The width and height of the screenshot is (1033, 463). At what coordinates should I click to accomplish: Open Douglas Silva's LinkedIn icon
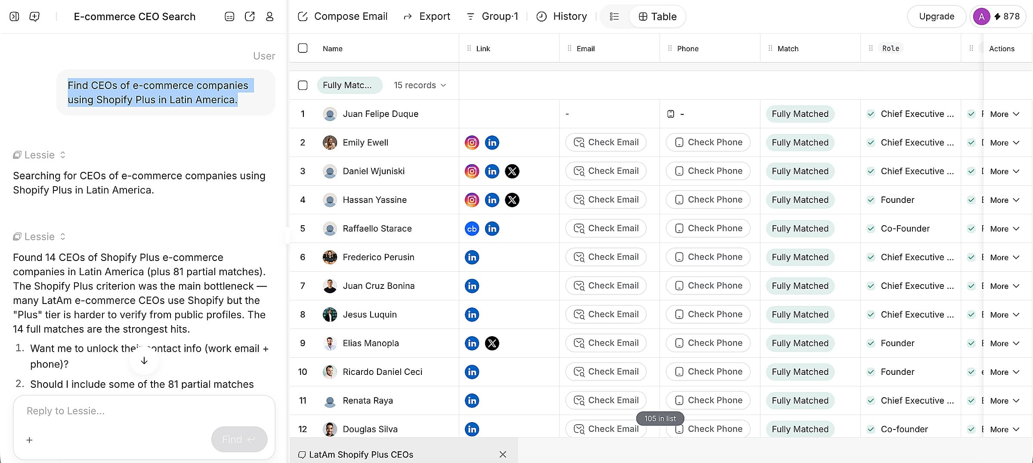(x=472, y=429)
